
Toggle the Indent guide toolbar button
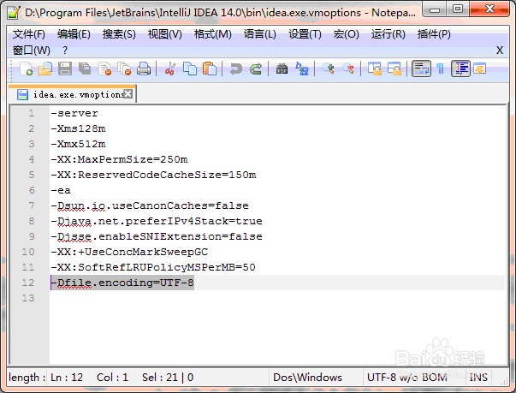[460, 68]
